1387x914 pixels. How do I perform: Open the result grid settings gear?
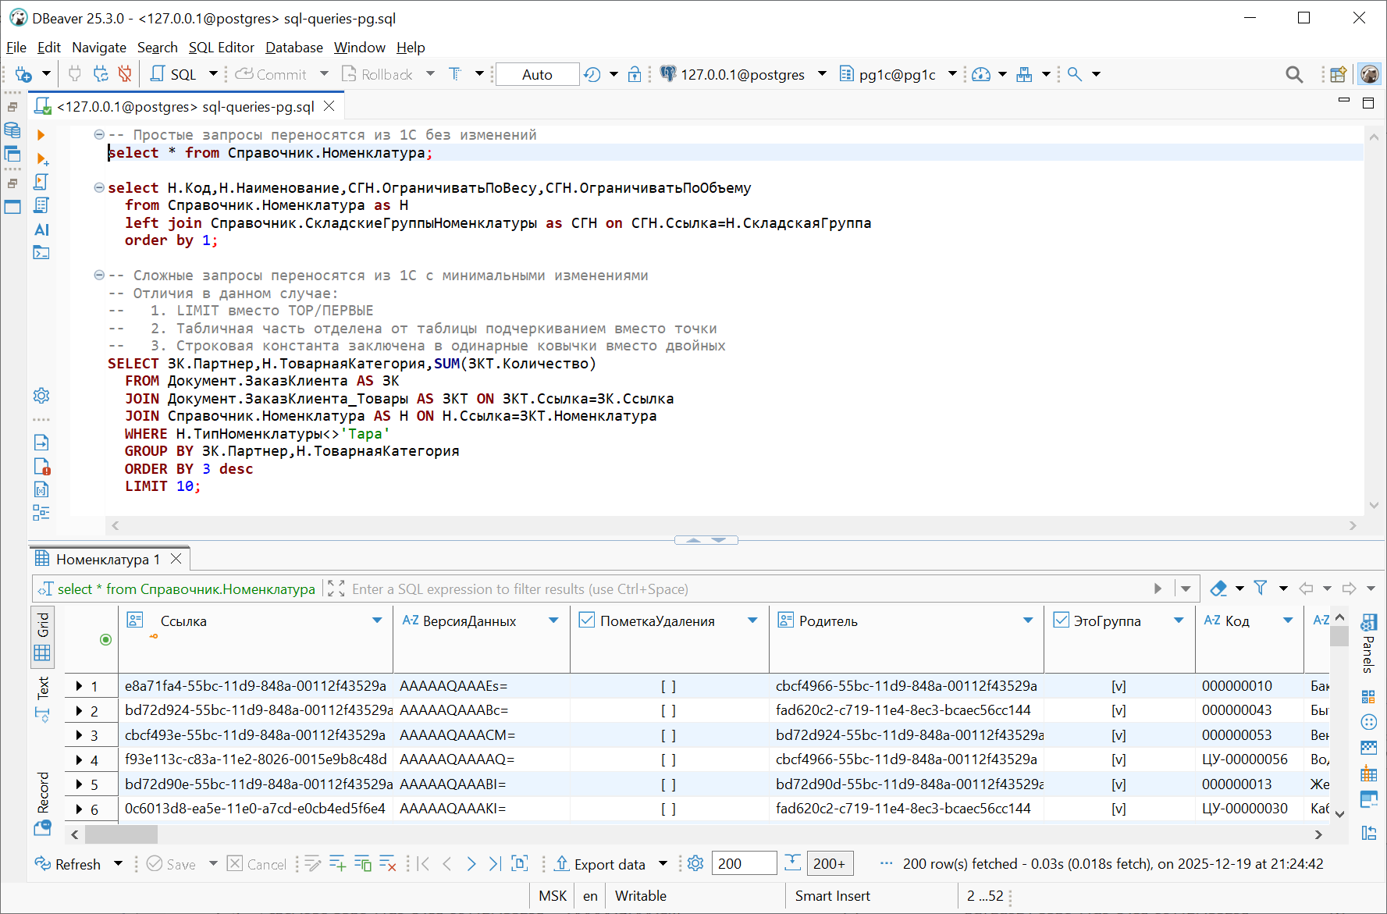point(695,864)
